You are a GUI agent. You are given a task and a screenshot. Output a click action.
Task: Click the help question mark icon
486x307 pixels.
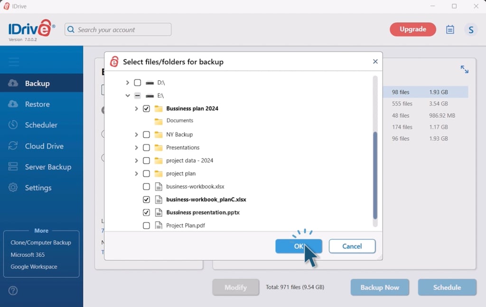tap(12, 292)
